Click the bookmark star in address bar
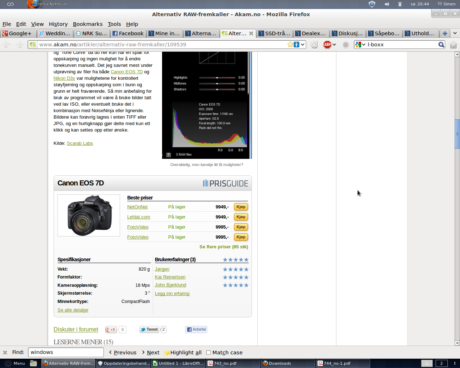Image resolution: width=460 pixels, height=368 pixels. (290, 45)
